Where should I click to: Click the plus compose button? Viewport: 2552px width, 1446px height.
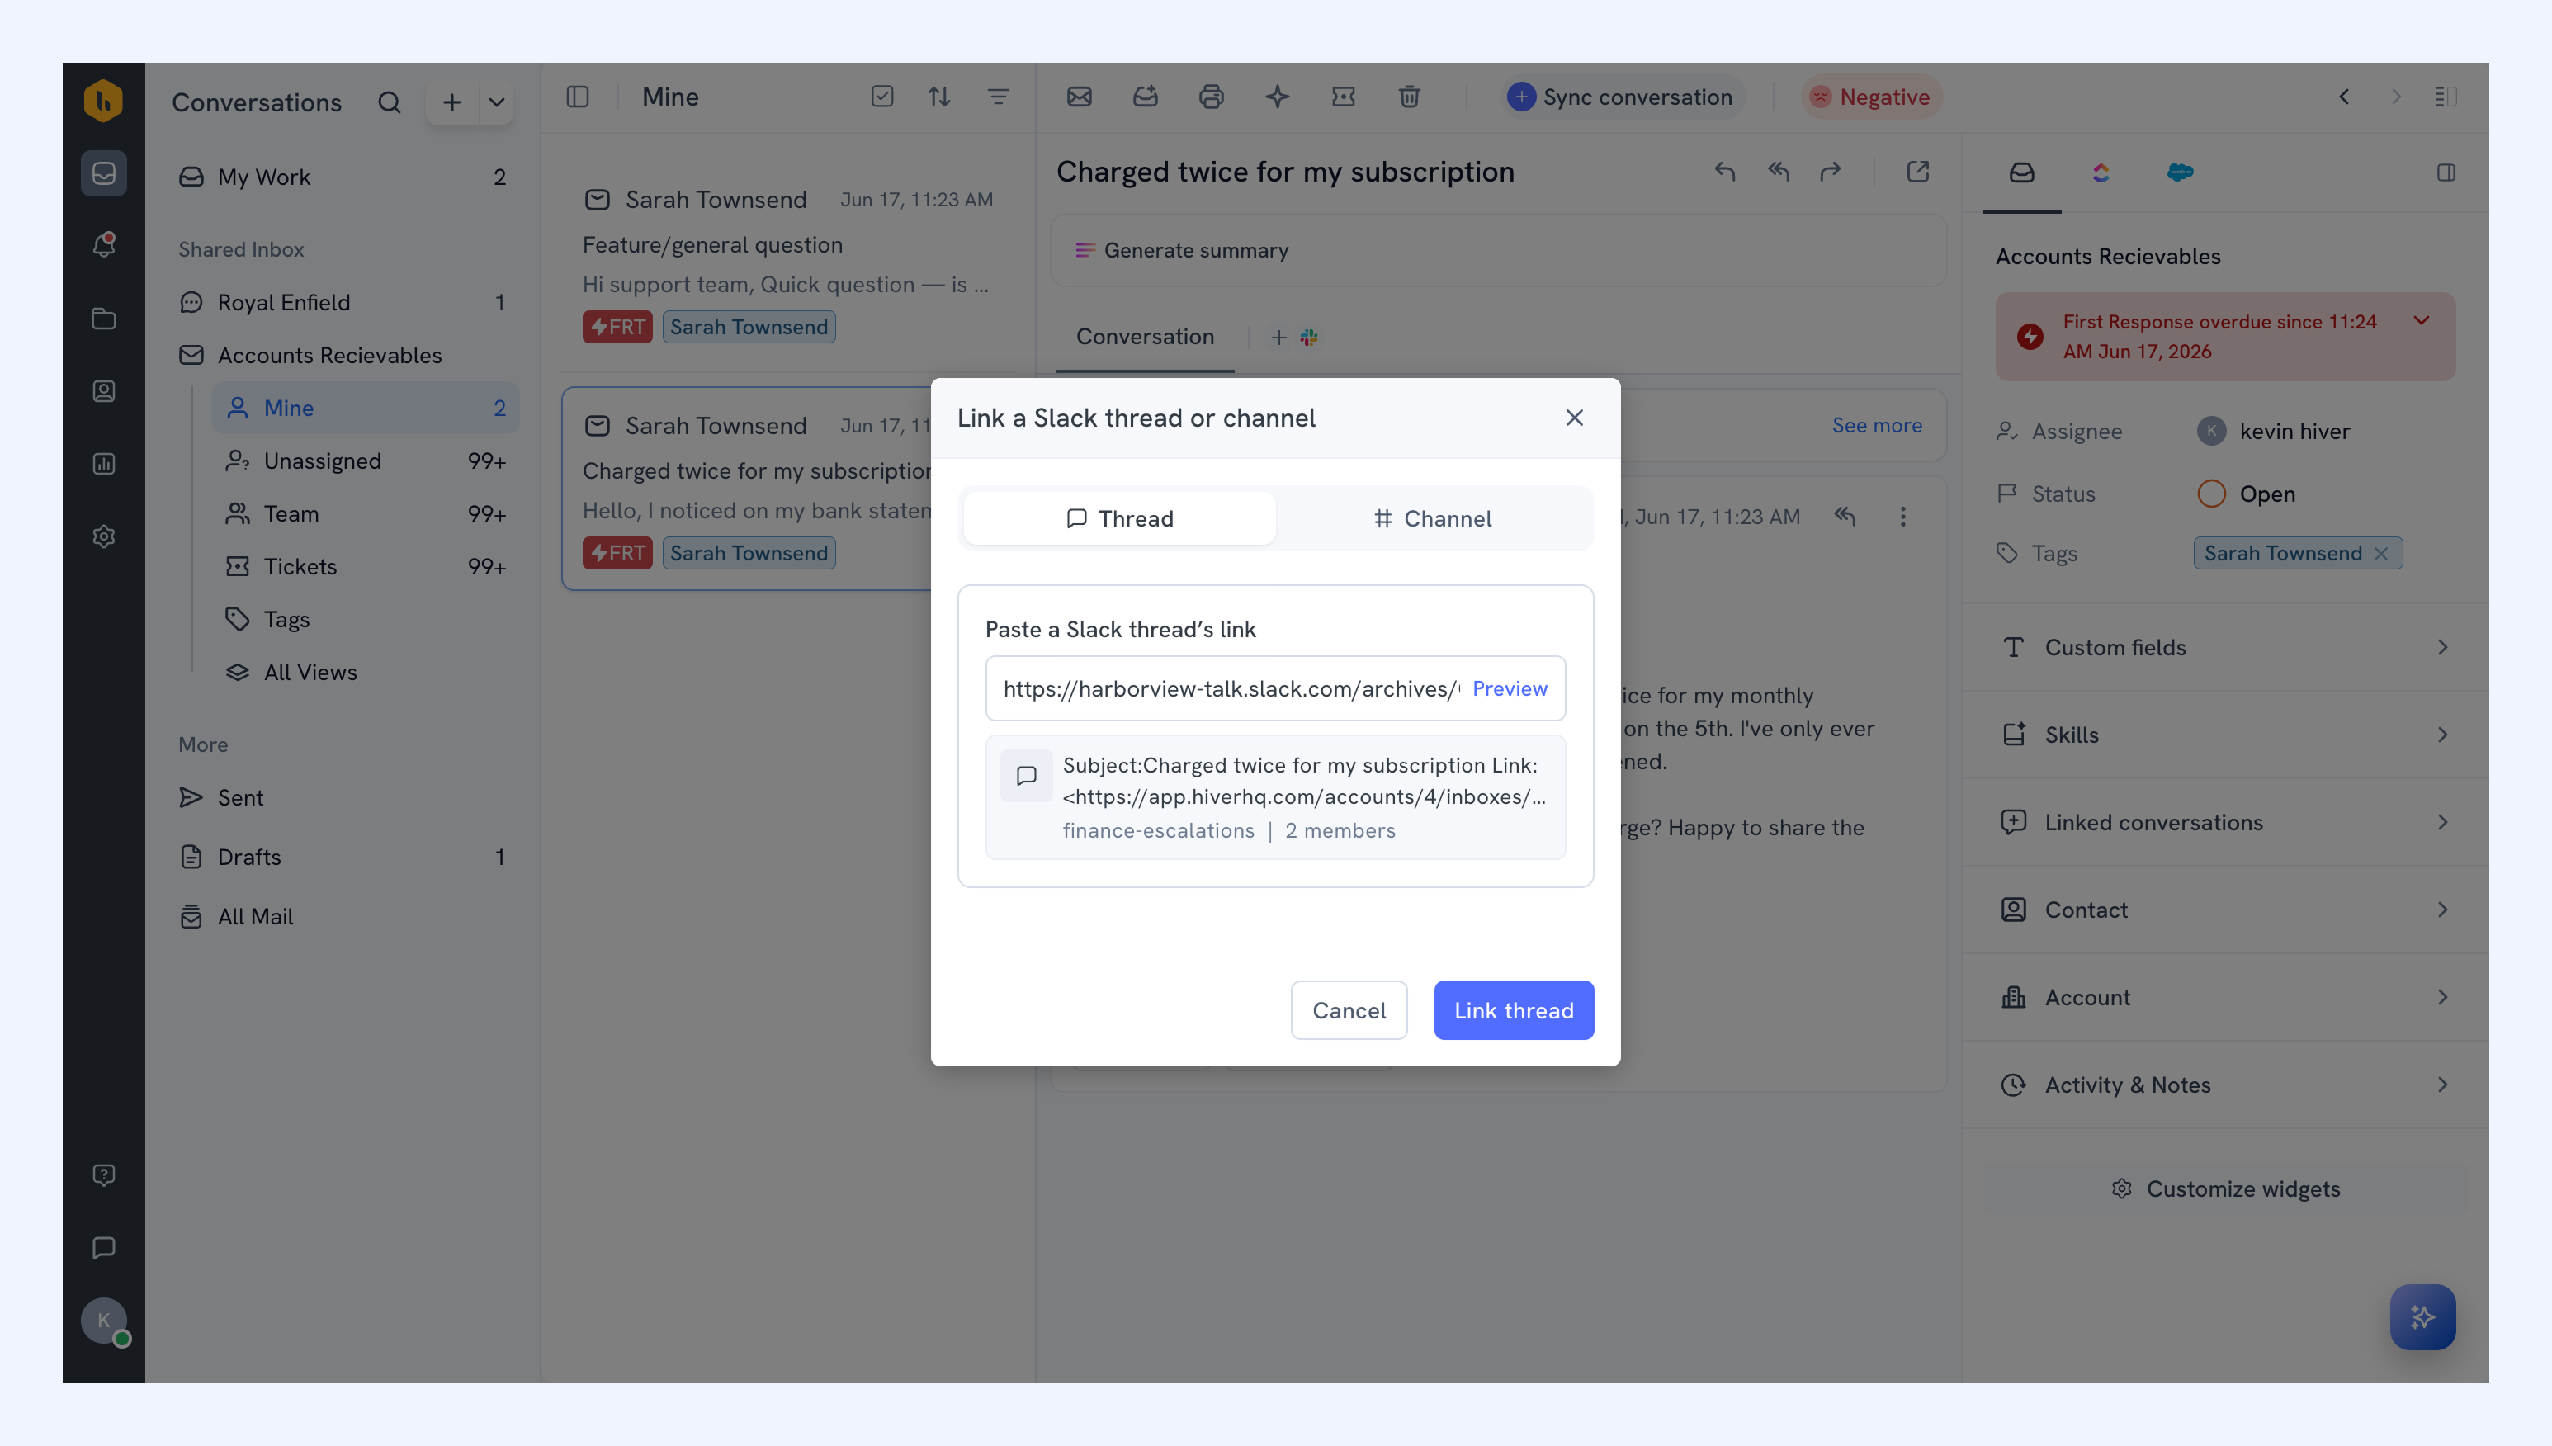[451, 102]
